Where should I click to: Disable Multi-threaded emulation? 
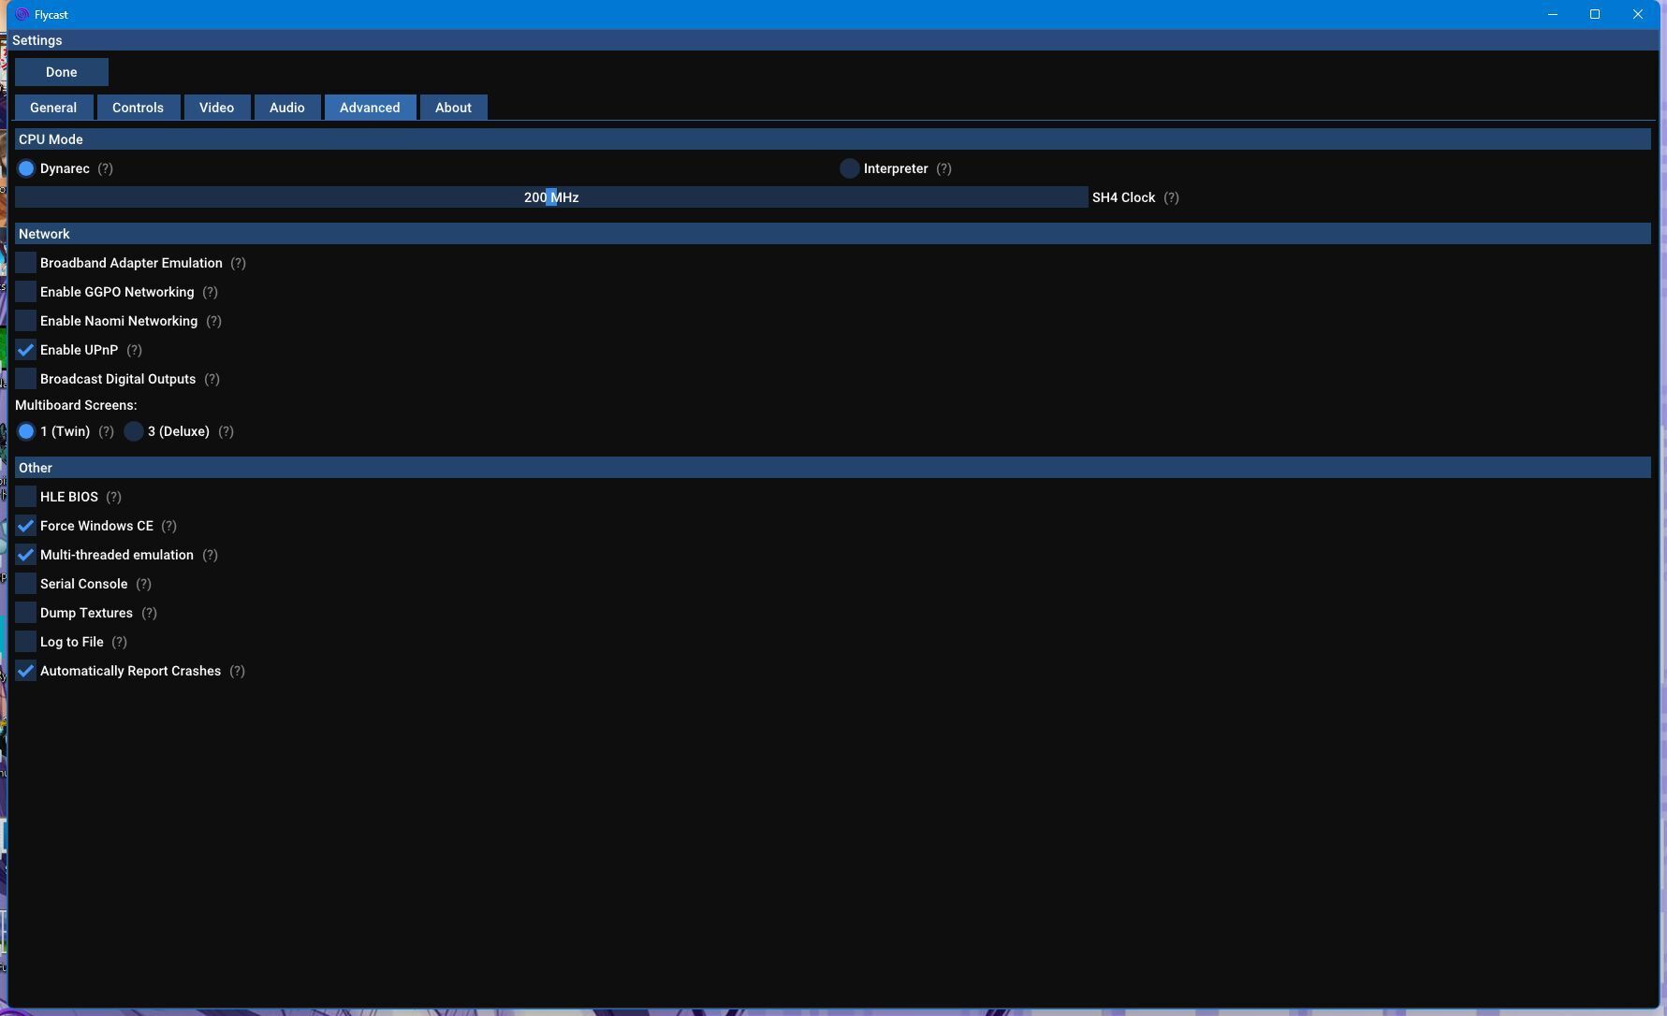coord(26,556)
